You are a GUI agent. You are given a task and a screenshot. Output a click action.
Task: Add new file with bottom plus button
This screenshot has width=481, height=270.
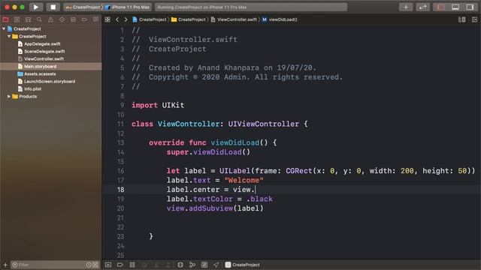5,265
